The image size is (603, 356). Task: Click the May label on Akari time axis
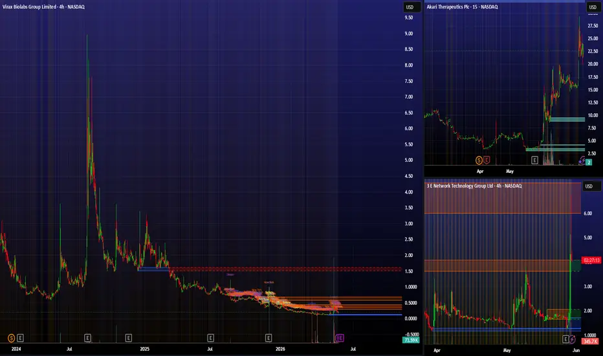(x=510, y=172)
